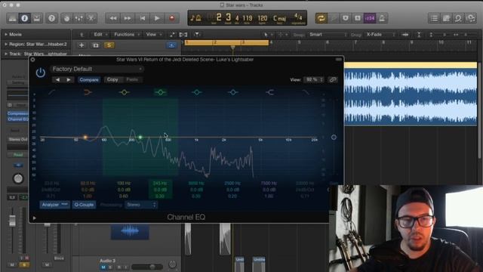Viewport: 483px width, 272px height.
Task: Click the Link icon in Channel EQ
Action: (332, 79)
